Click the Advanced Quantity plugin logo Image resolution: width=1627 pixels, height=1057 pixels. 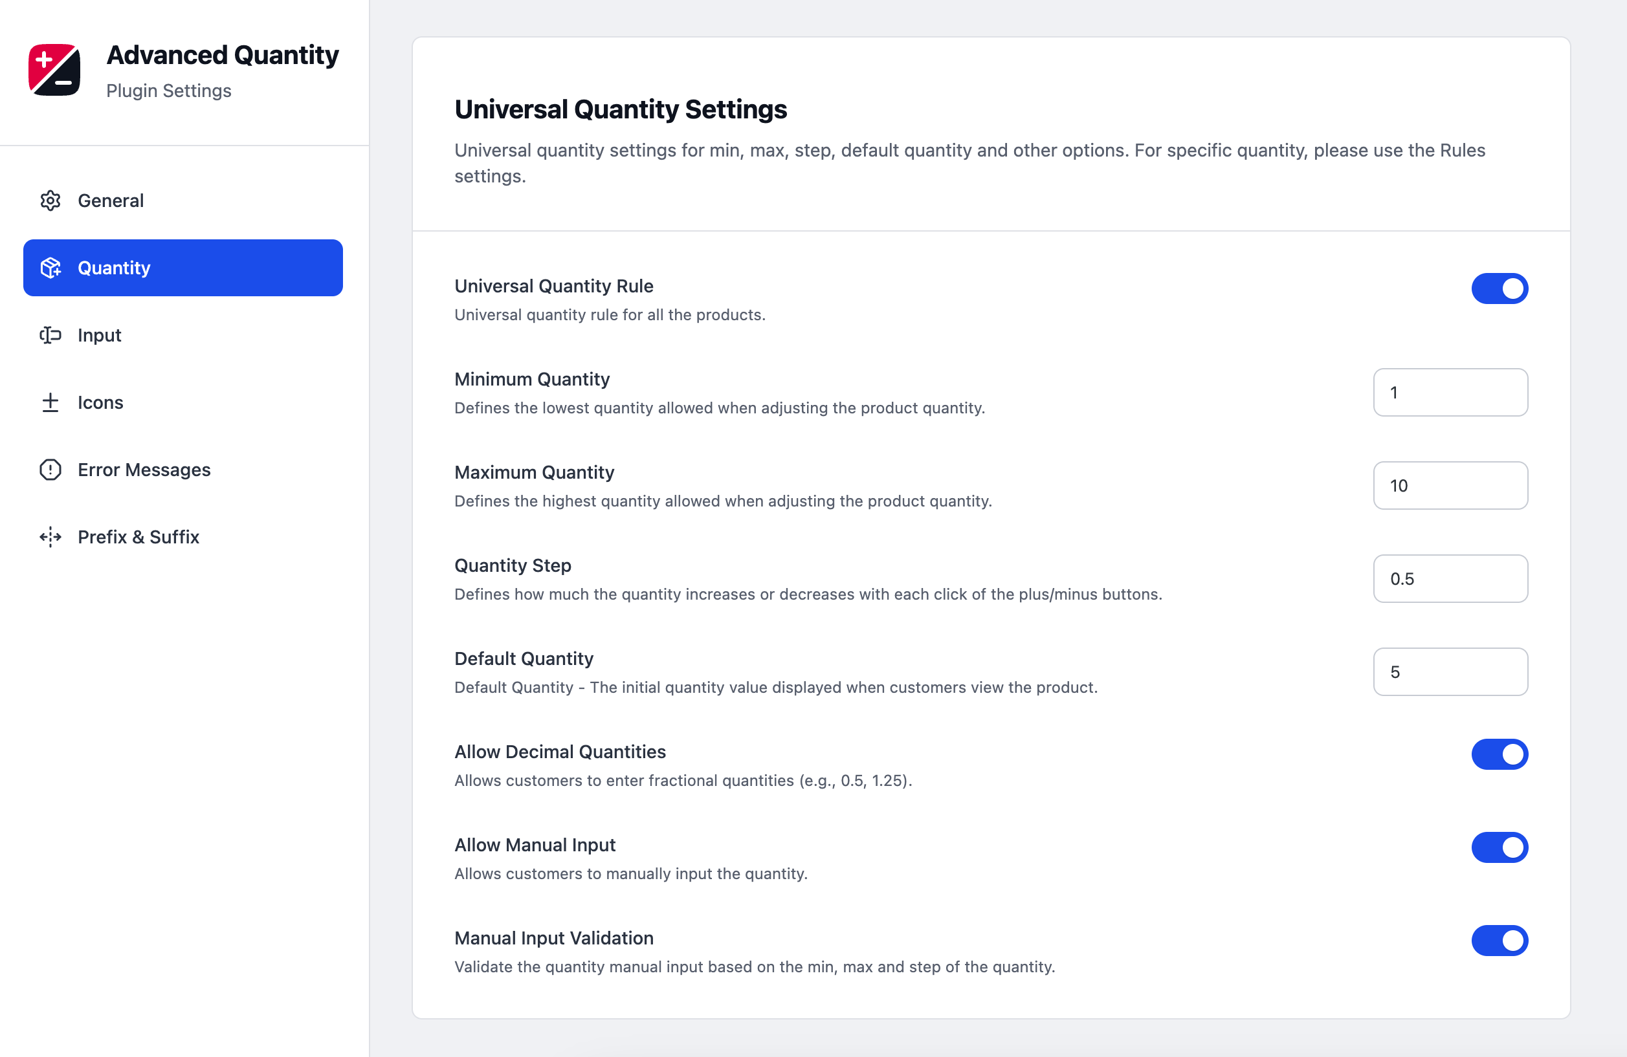click(54, 70)
